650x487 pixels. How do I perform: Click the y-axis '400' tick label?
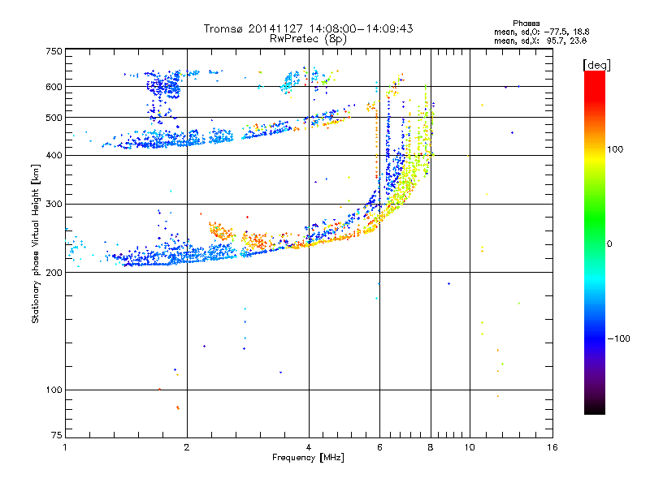54,156
